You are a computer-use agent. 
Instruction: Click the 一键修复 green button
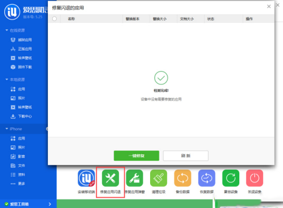137,156
